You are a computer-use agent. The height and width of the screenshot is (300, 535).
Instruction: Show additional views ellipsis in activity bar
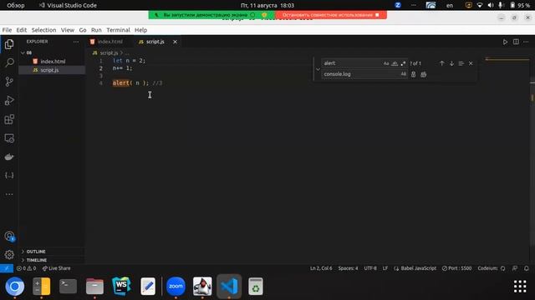9,194
